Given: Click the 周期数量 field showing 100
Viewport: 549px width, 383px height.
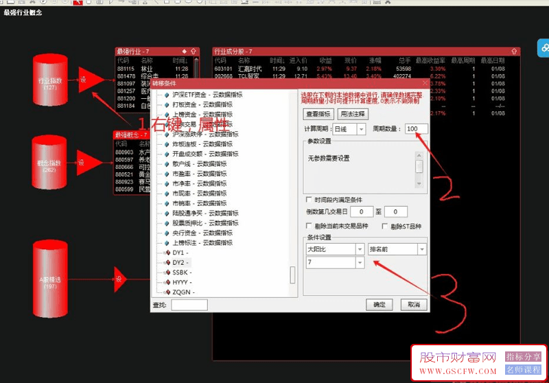Looking at the screenshot, I should 416,129.
